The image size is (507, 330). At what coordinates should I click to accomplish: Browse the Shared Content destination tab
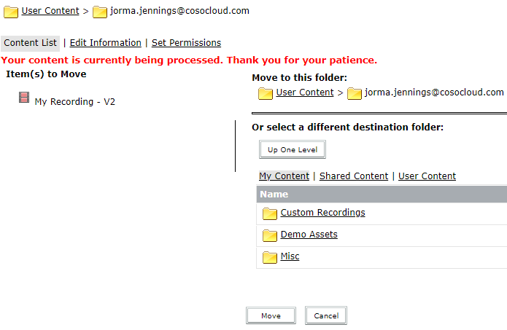(354, 176)
